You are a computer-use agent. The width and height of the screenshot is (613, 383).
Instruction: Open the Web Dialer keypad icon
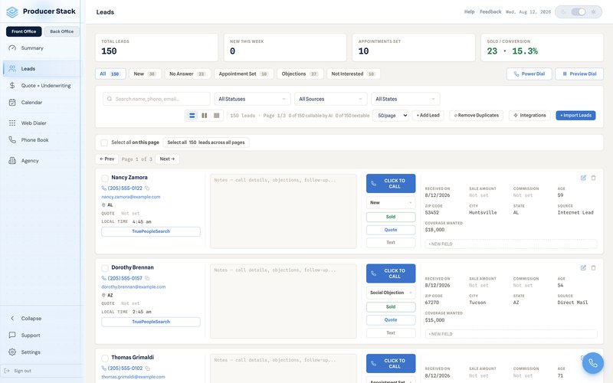pos(12,123)
